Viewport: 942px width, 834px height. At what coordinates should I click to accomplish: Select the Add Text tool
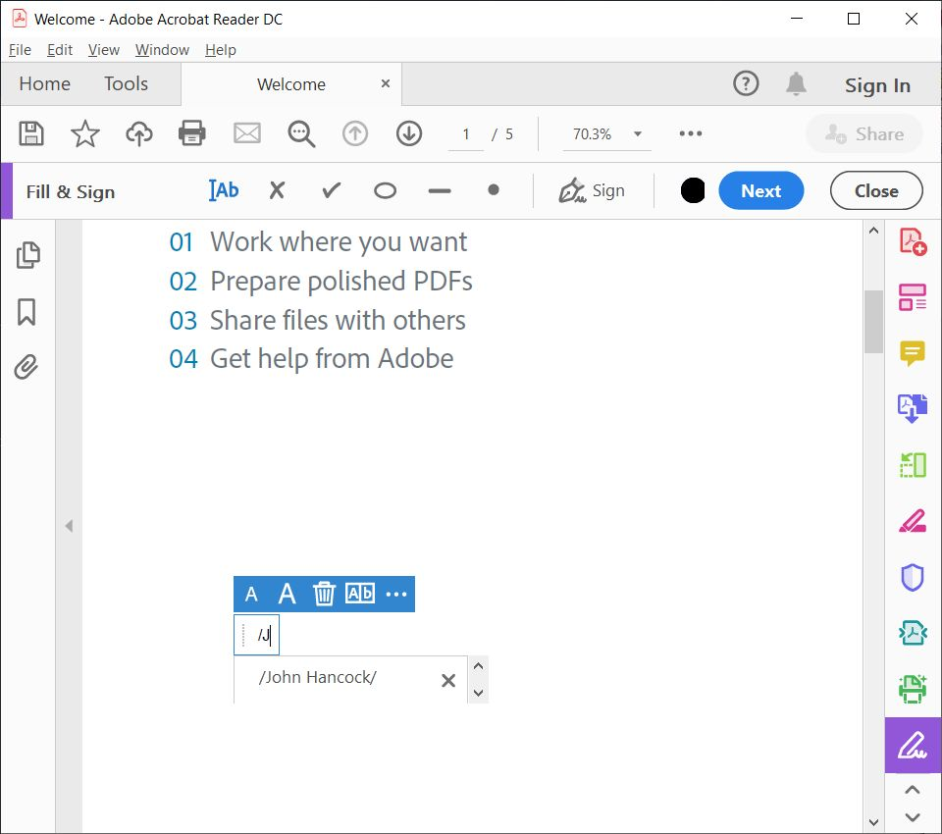[x=225, y=190]
